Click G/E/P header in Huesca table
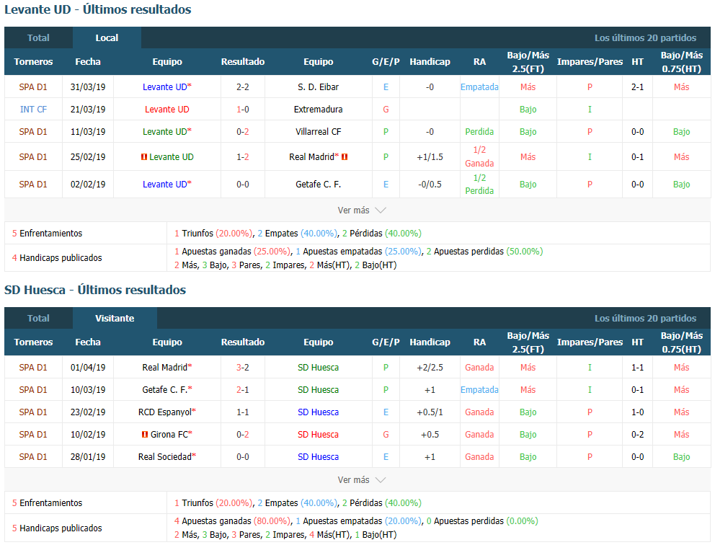The height and width of the screenshot is (545, 715). click(x=386, y=342)
